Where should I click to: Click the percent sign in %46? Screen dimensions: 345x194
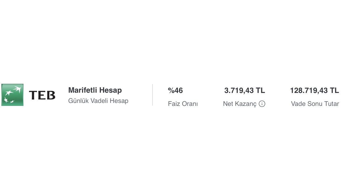(x=171, y=91)
